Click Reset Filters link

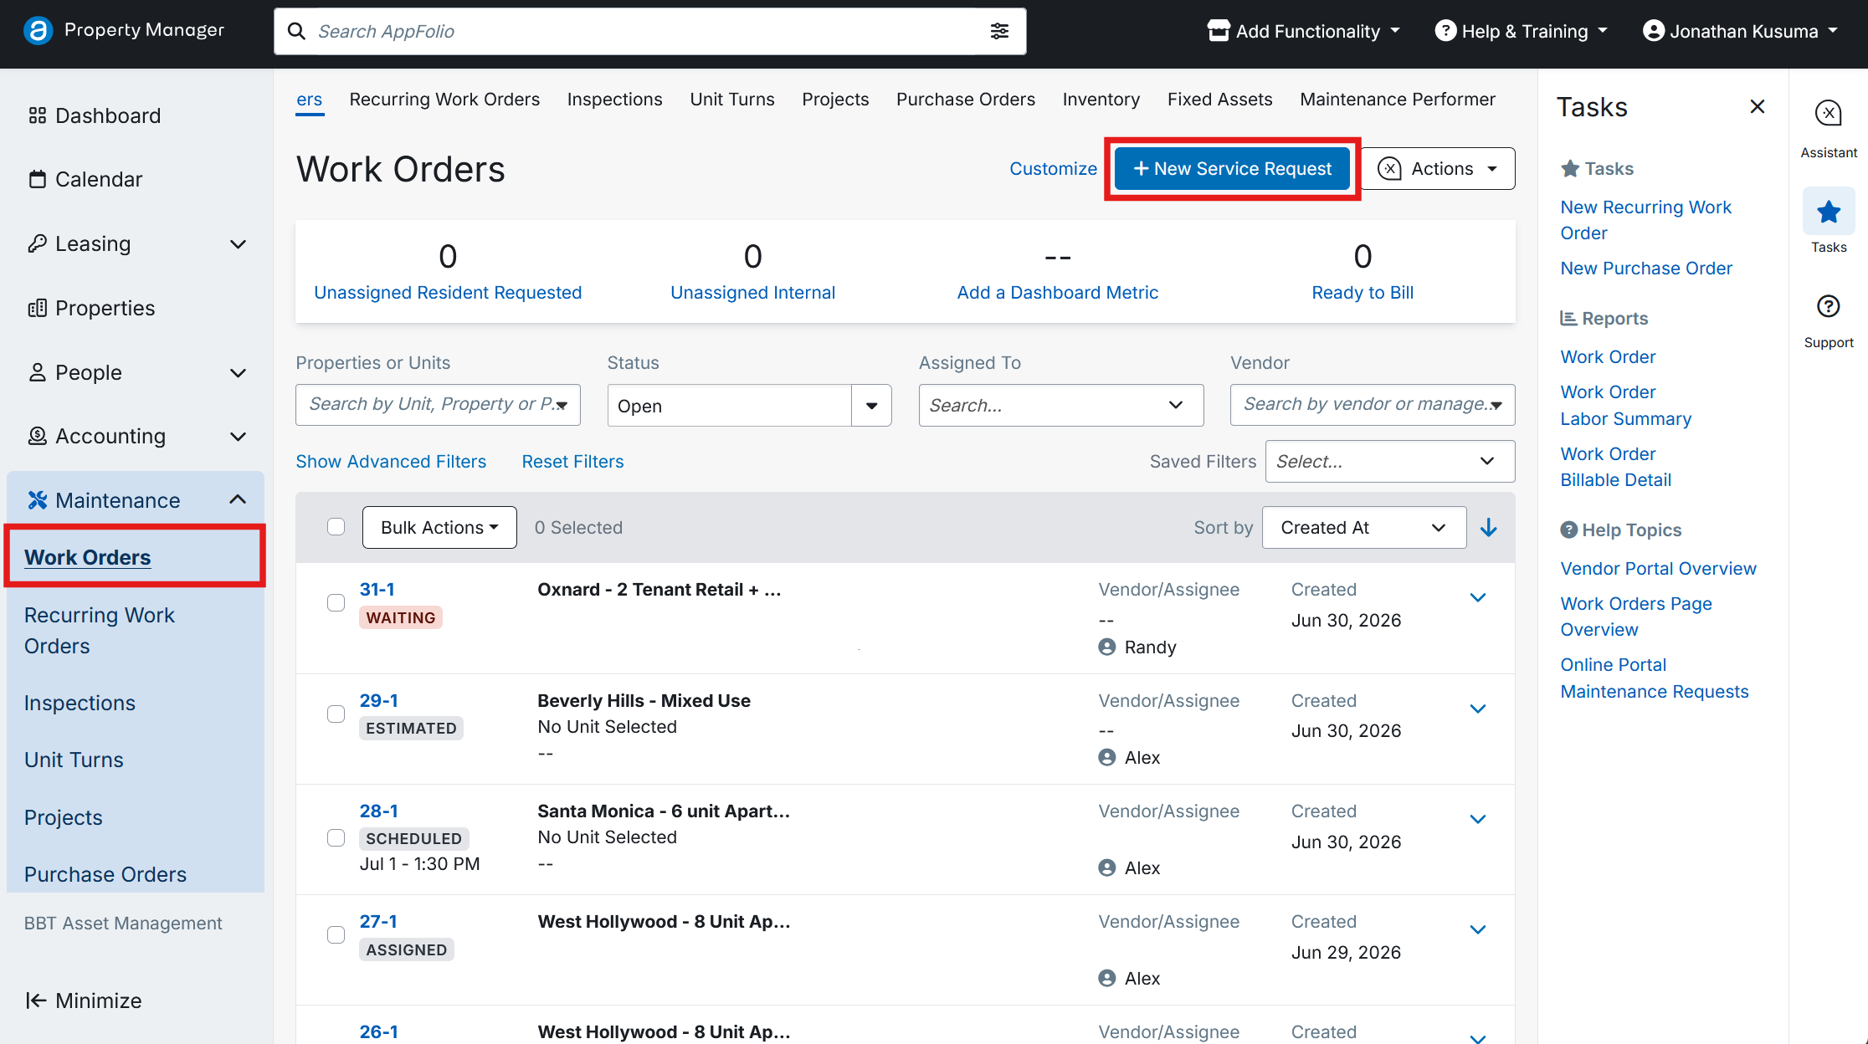click(x=572, y=461)
